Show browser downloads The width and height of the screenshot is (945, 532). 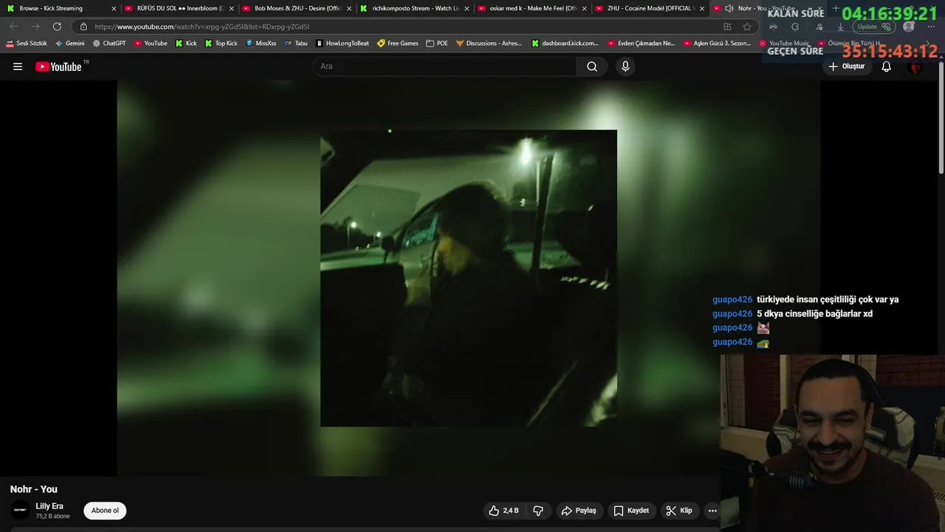[840, 27]
